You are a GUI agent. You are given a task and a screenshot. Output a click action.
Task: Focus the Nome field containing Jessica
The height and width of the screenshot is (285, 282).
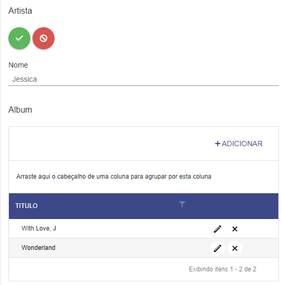pos(144,79)
